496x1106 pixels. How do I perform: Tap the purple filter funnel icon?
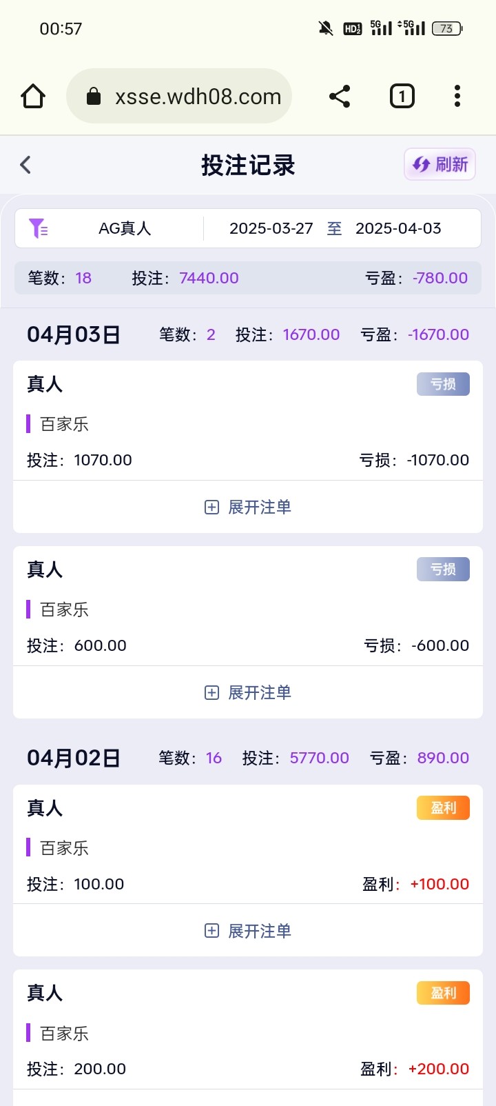click(38, 228)
